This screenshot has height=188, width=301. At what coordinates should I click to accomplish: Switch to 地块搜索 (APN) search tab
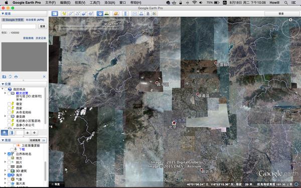pos(35,20)
